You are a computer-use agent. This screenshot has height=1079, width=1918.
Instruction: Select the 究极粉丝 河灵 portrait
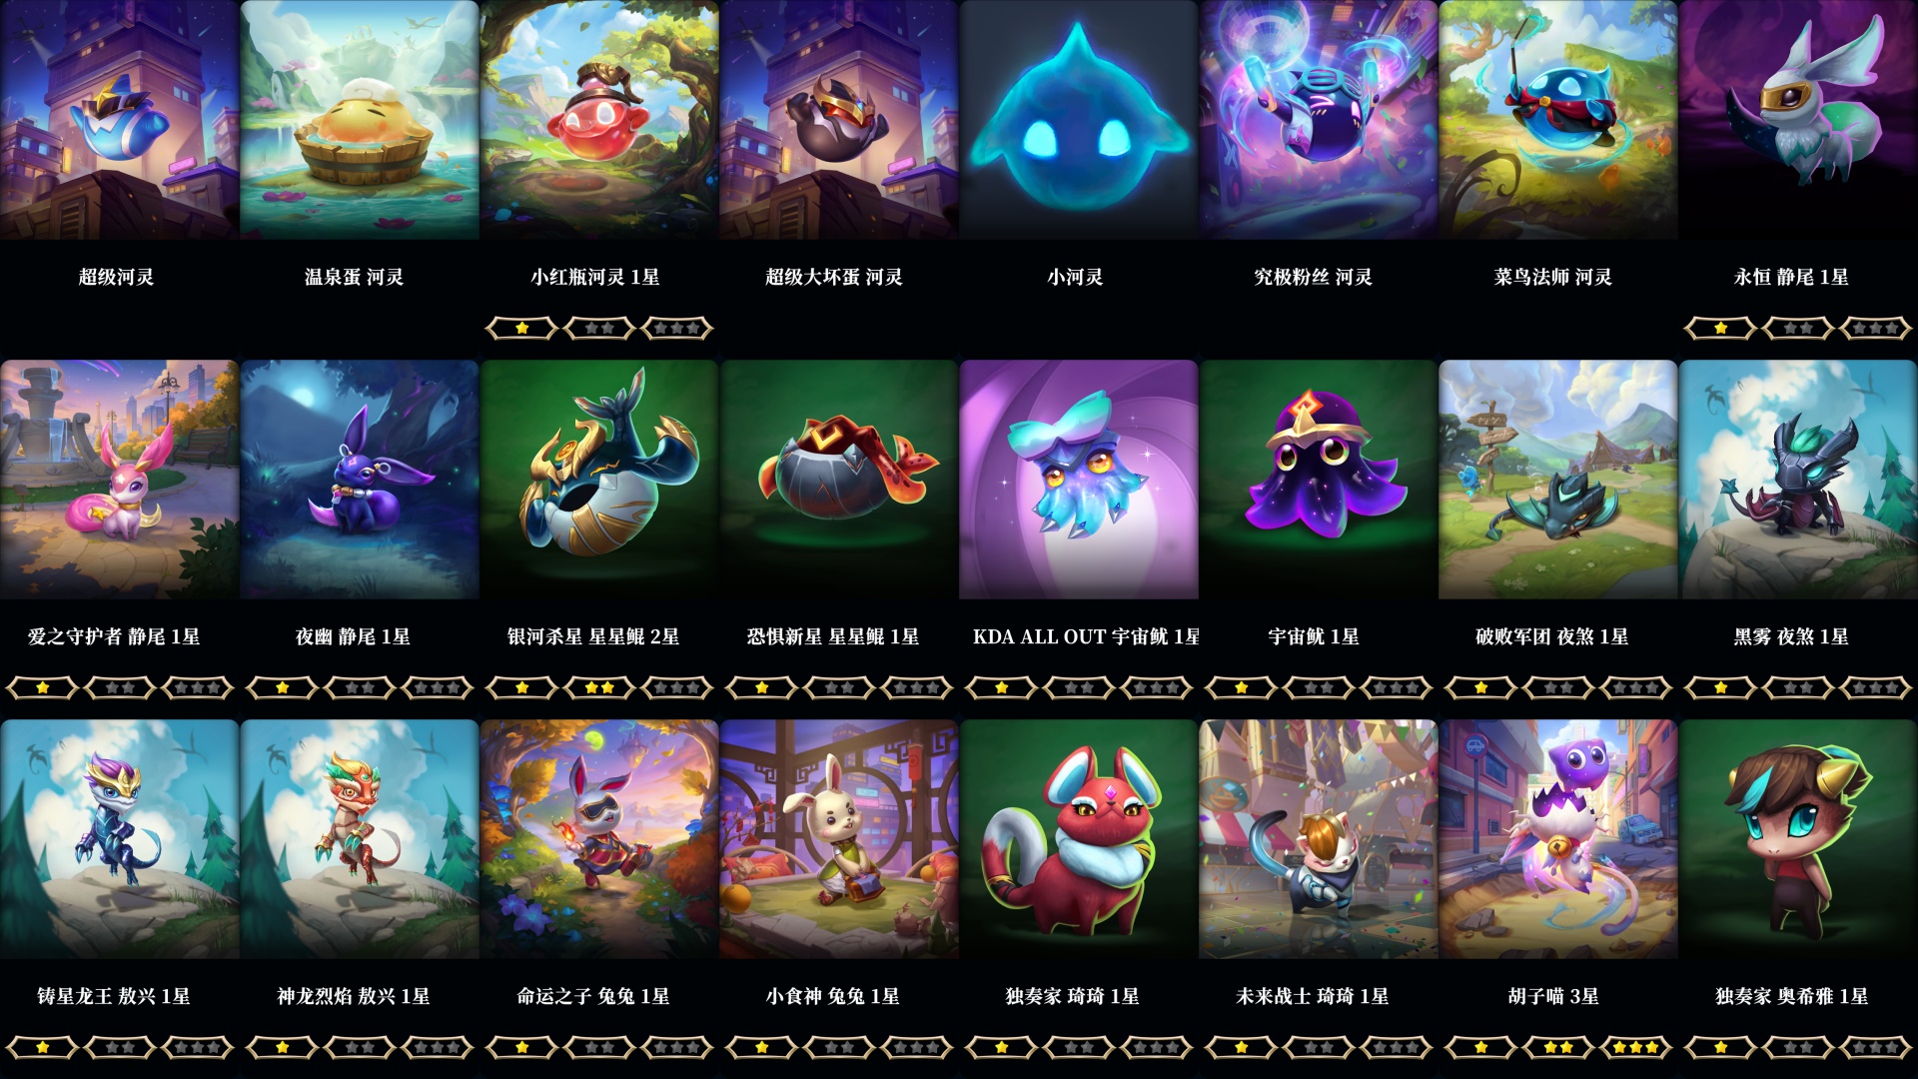[x=1319, y=120]
